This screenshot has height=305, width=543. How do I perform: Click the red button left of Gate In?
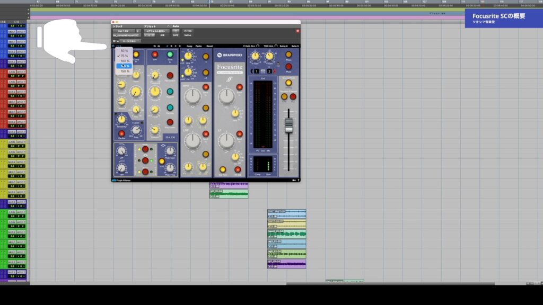(155, 55)
